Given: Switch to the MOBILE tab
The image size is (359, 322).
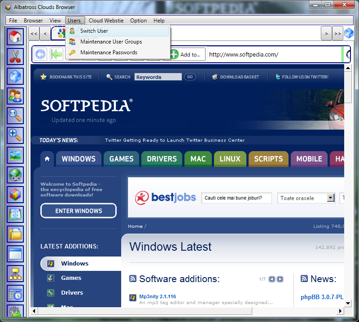Looking at the screenshot, I should 309,159.
